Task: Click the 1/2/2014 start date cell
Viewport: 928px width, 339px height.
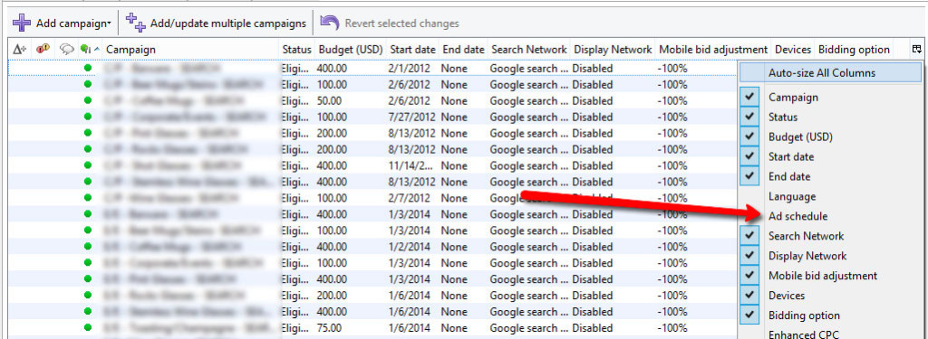Action: [410, 247]
